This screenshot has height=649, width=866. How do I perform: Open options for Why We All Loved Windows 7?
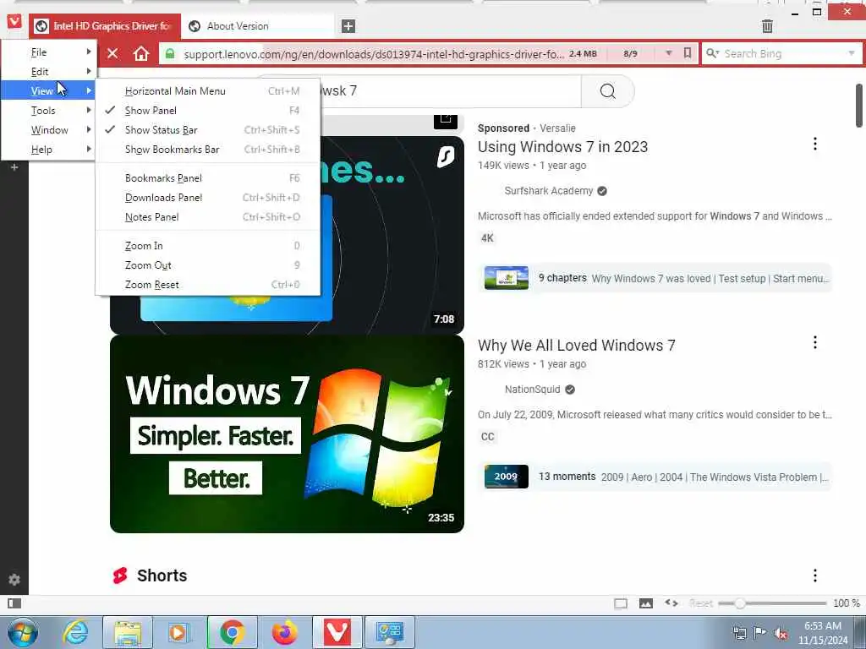coord(814,343)
